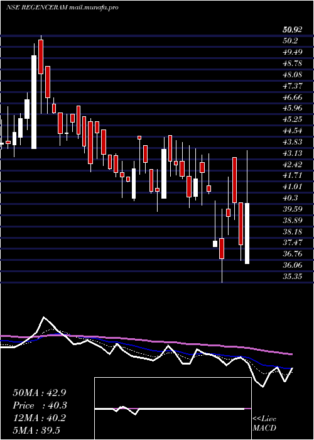314x440 pixels.
Task: Click the 38.18 price axis label
Action: point(293,232)
